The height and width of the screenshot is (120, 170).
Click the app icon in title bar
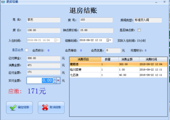3,2
